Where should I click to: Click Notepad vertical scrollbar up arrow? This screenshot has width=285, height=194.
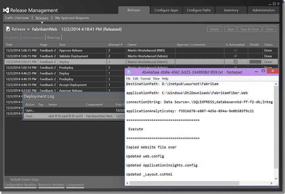276,84
